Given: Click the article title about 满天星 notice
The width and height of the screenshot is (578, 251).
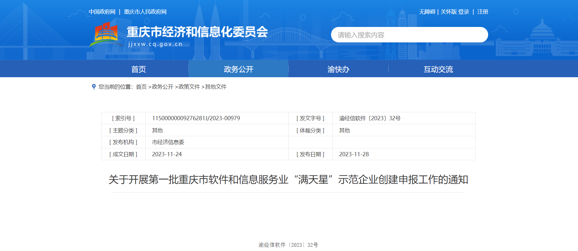Looking at the screenshot, I should point(288,180).
